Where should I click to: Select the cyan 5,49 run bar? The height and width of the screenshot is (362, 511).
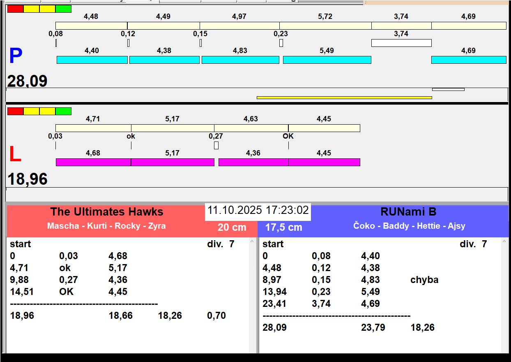(x=327, y=60)
